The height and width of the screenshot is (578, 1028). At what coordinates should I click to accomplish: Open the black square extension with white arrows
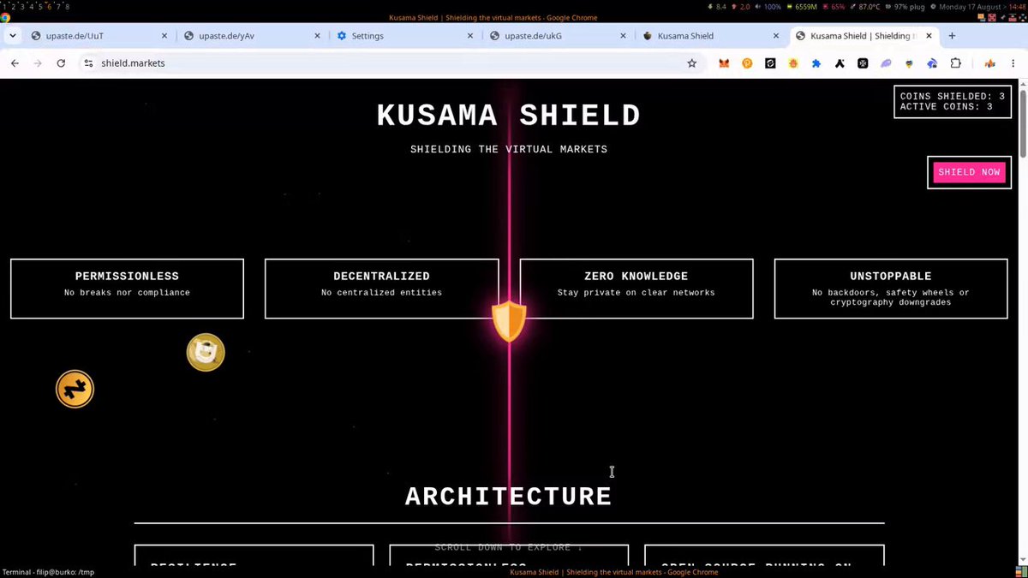[770, 63]
